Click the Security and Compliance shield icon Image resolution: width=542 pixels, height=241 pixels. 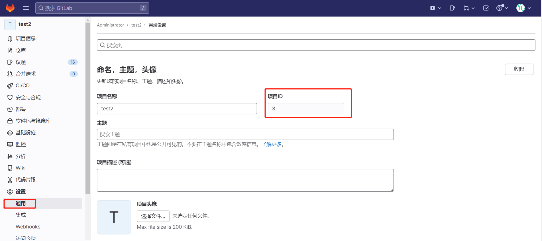(10, 98)
